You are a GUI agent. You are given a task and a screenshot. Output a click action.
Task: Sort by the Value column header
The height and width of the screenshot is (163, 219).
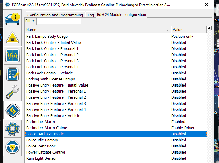pyautogui.click(x=189, y=30)
